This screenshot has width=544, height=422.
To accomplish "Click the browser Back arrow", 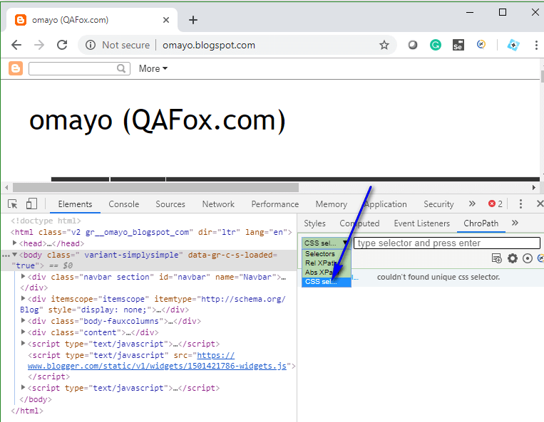I will (16, 45).
